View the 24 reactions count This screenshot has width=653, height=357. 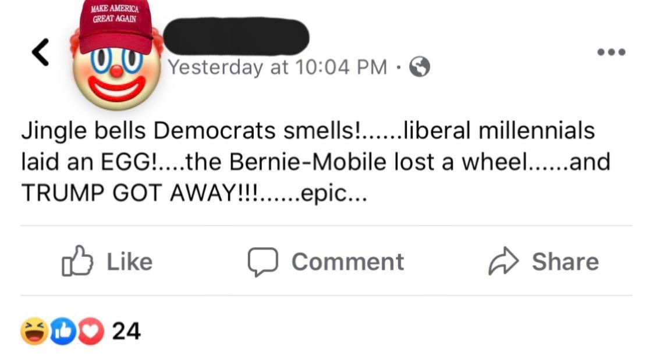point(126,331)
